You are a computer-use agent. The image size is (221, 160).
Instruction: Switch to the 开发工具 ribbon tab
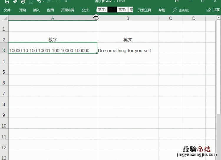144,10
